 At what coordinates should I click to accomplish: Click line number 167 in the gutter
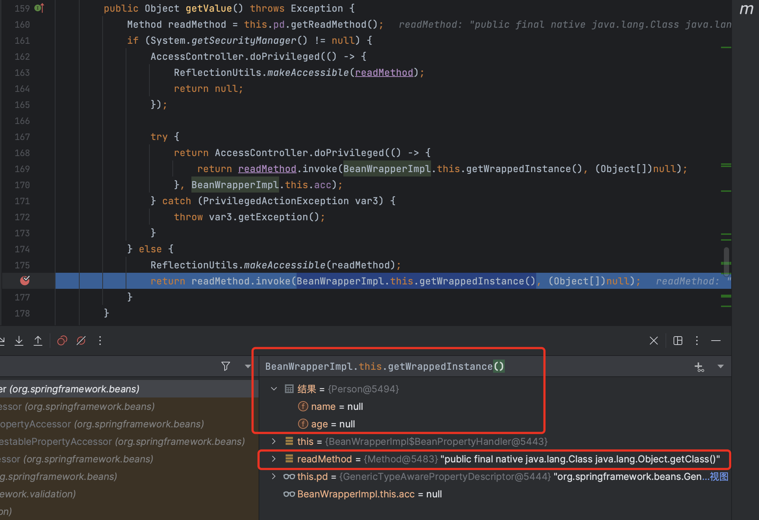22,137
